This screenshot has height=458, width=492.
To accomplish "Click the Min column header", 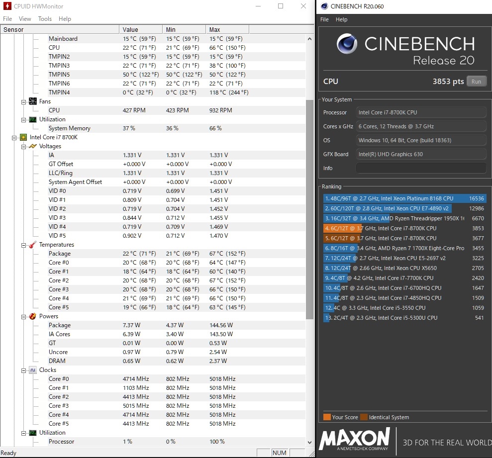I will [184, 29].
